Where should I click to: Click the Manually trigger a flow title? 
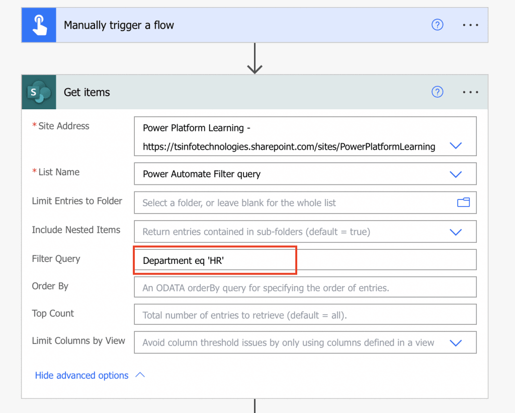coord(119,25)
